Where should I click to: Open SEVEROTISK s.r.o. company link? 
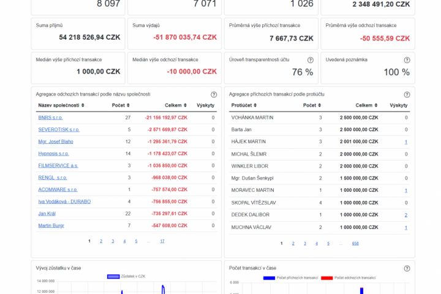(x=59, y=130)
